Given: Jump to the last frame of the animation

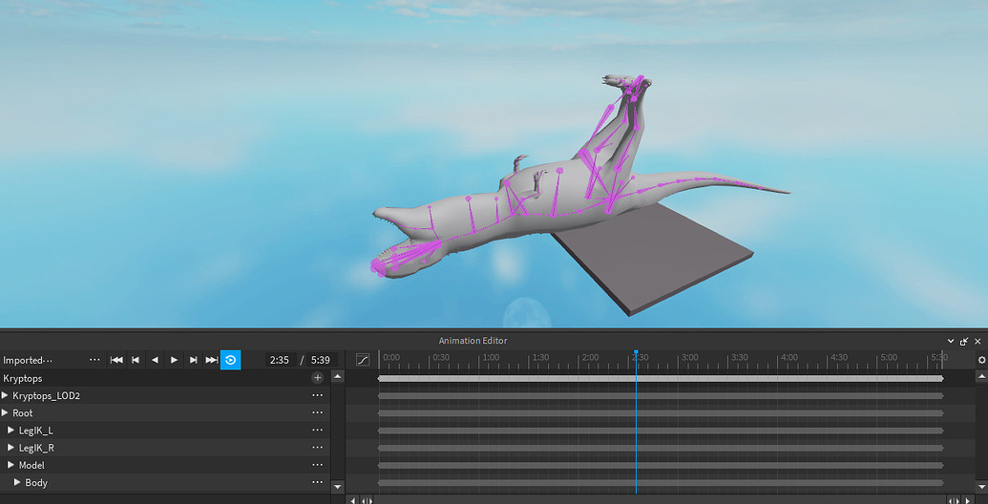Looking at the screenshot, I should click(x=212, y=360).
